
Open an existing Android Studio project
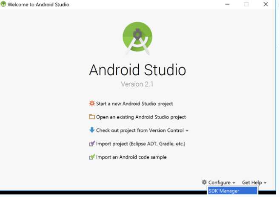[141, 117]
